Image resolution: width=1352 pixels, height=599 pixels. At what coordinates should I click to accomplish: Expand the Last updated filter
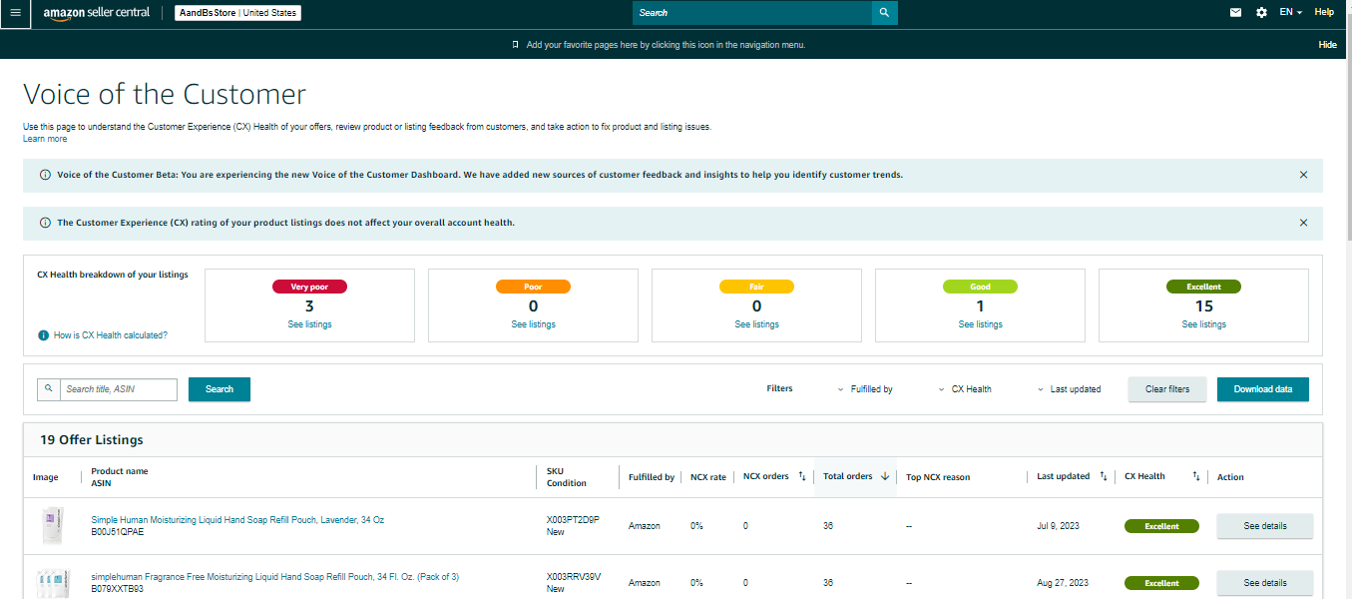(x=1069, y=389)
